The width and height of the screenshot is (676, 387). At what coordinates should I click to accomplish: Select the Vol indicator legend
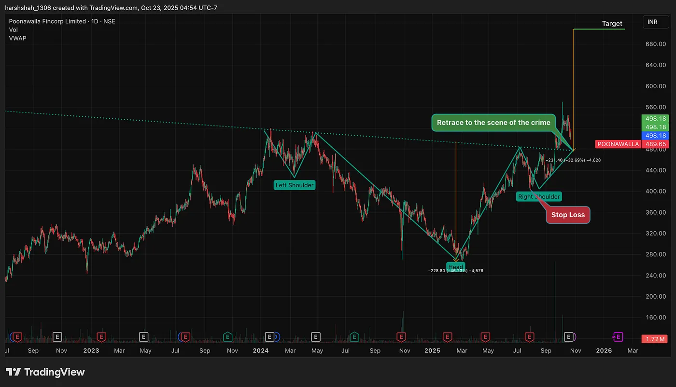click(13, 29)
